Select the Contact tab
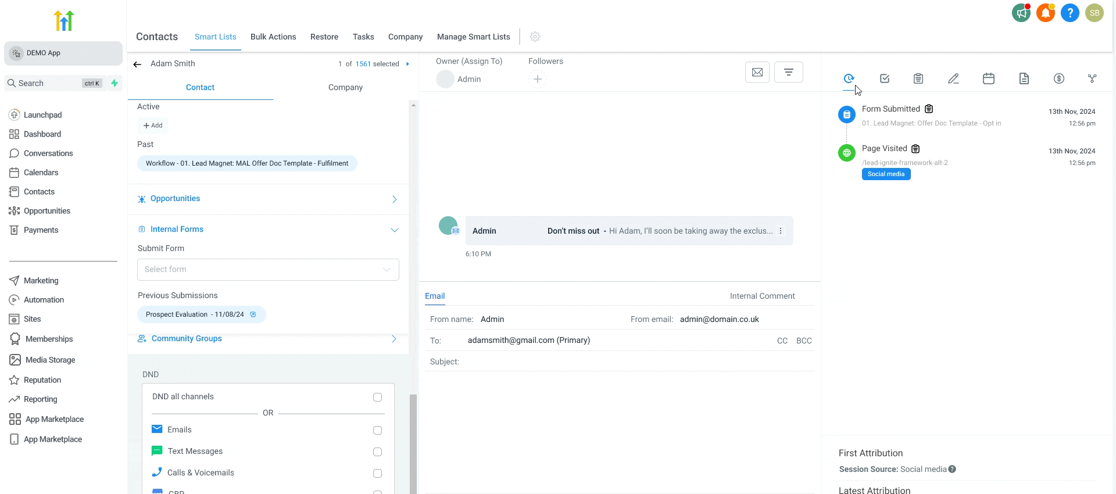The width and height of the screenshot is (1116, 494). (200, 87)
